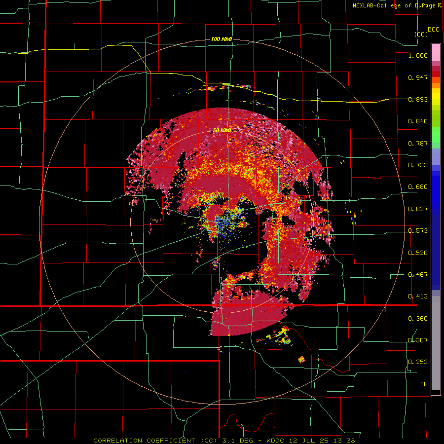The width and height of the screenshot is (444, 444).
Task: Select the 0.307 legend value
Action: (418, 340)
